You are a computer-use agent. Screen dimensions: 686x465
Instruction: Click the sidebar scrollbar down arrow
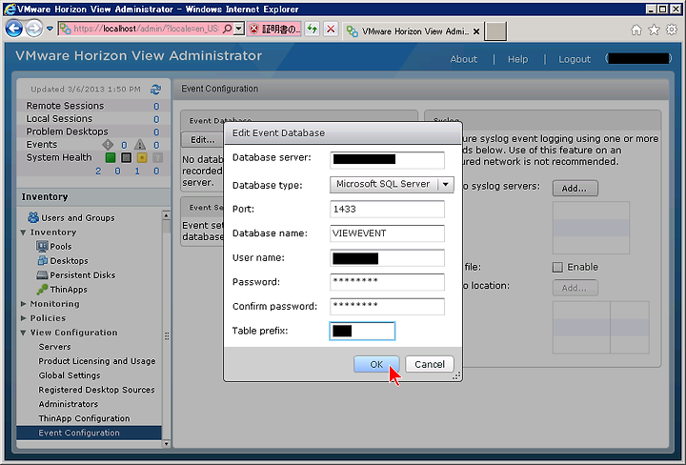[x=166, y=444]
